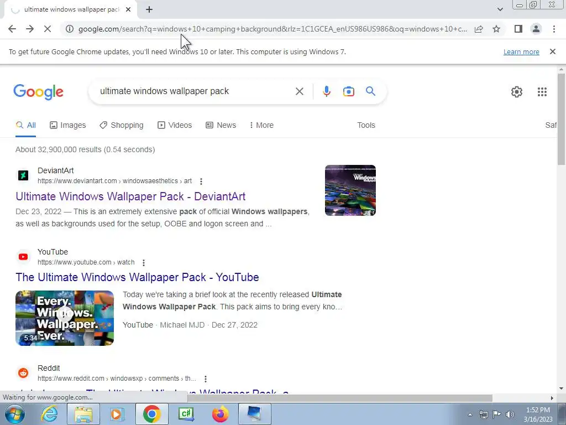Close the ultimate windows wallpaper tab
Screen dimensions: 566x425
[x=128, y=9]
